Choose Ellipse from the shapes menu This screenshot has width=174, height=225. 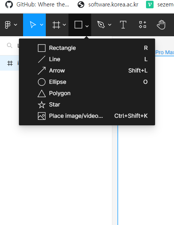[x=87, y=82]
